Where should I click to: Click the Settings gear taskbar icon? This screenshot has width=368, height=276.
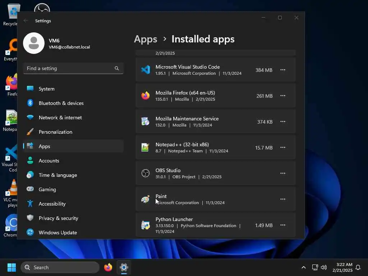coord(124,267)
